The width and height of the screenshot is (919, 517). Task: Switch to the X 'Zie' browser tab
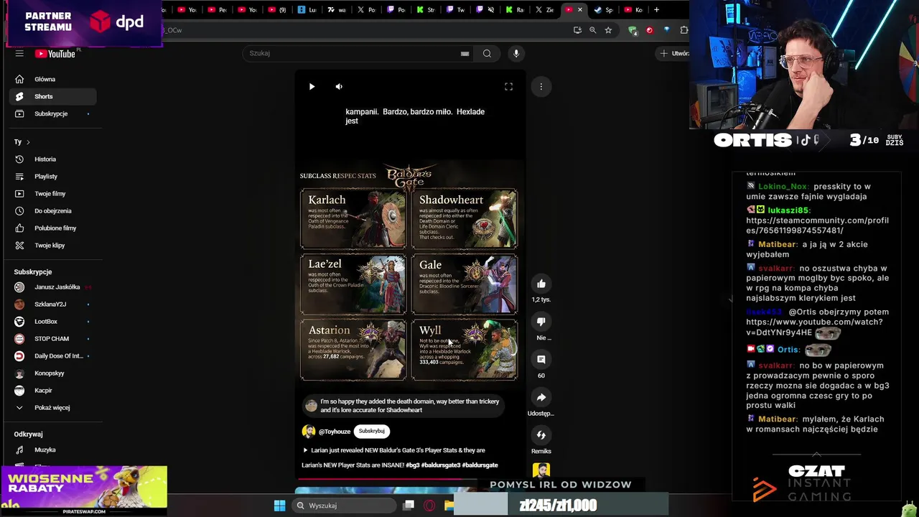546,9
